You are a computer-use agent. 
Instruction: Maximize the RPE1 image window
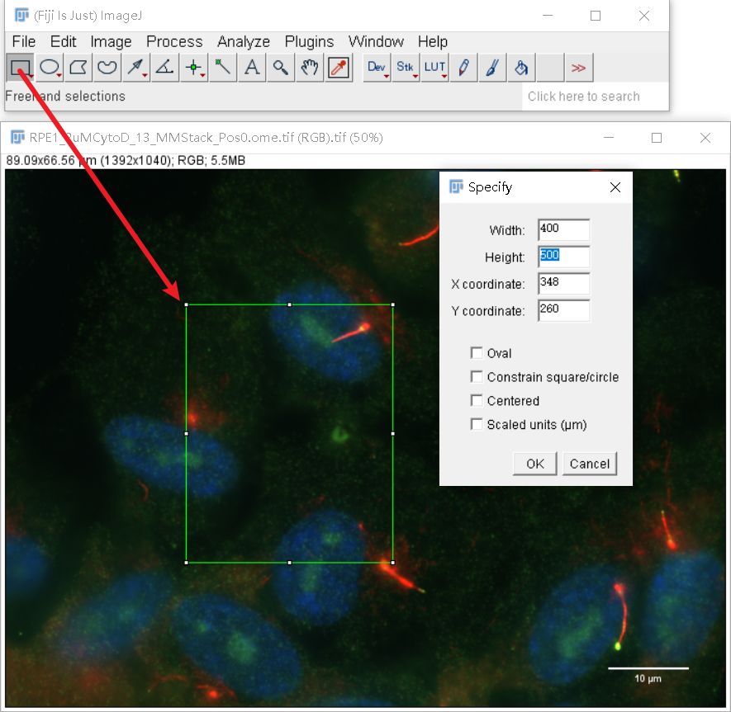pos(657,138)
